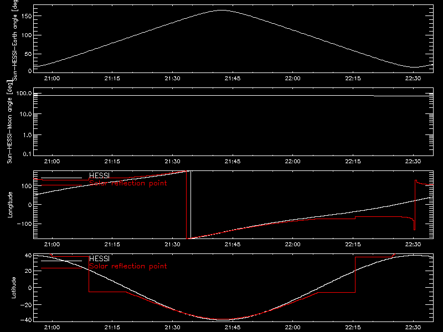Click '21:15' under the Longitude plot

click(112, 245)
